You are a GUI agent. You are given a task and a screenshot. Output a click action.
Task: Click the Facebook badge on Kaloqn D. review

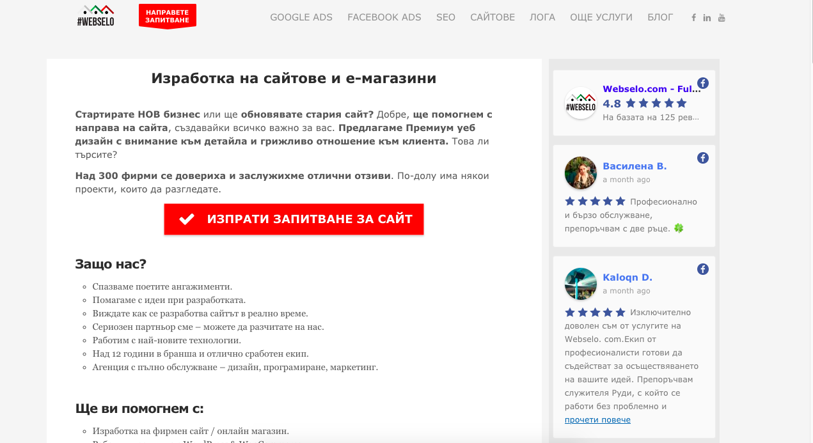tap(703, 269)
